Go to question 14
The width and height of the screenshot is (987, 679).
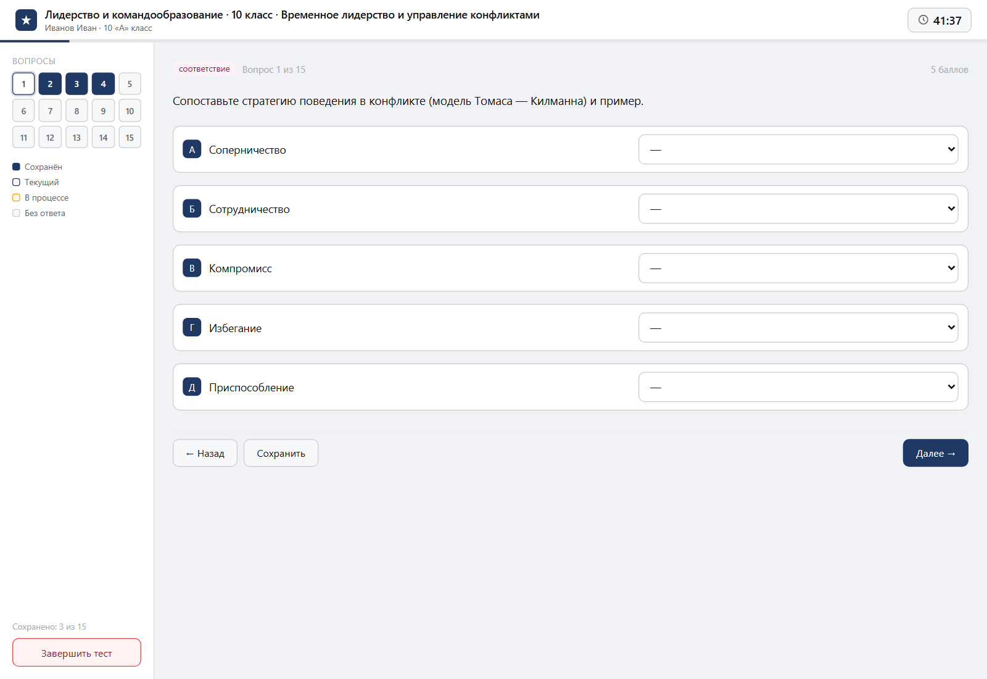103,138
